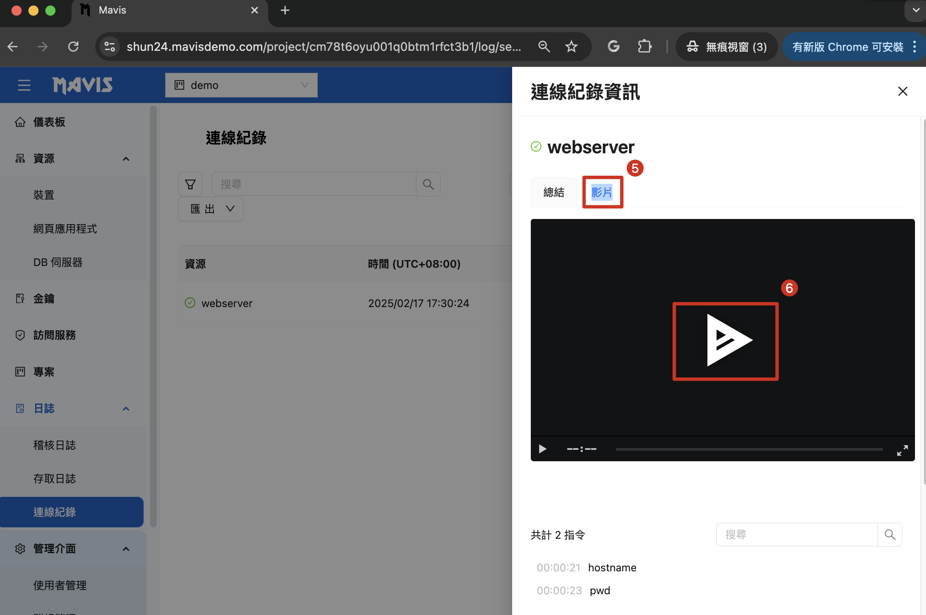
Task: Click the command search input field
Action: [x=797, y=535]
